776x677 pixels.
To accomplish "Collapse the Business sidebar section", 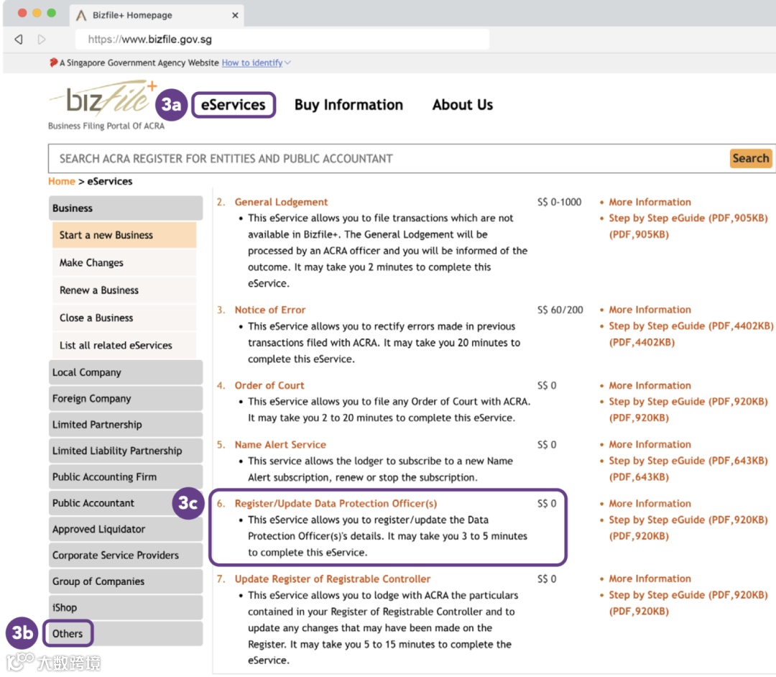I will coord(126,208).
